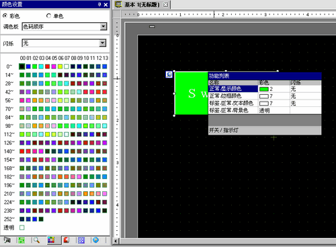The width and height of the screenshot is (336, 247).
Task: Click the 开关/指示灯 label bar
Action: click(x=265, y=130)
